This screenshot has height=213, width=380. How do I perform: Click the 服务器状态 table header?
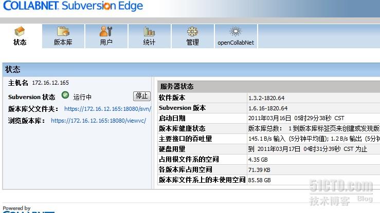pyautogui.click(x=268, y=86)
